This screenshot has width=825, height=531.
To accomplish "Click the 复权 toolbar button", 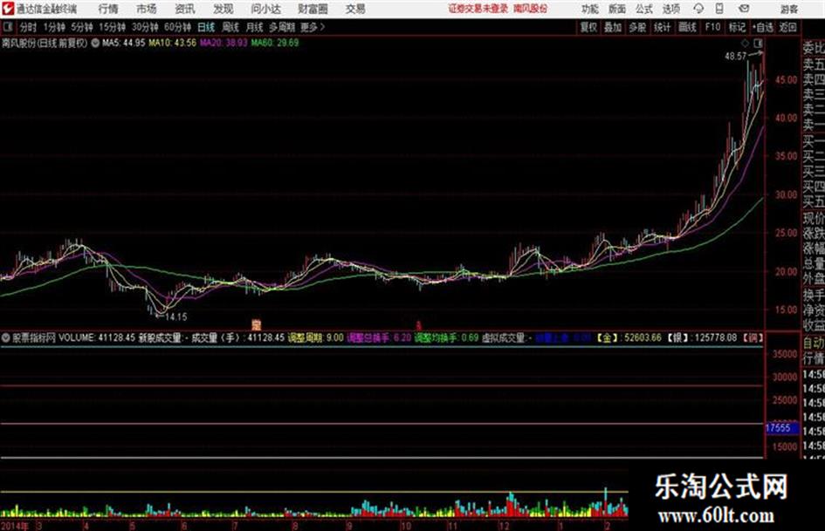I will (588, 27).
